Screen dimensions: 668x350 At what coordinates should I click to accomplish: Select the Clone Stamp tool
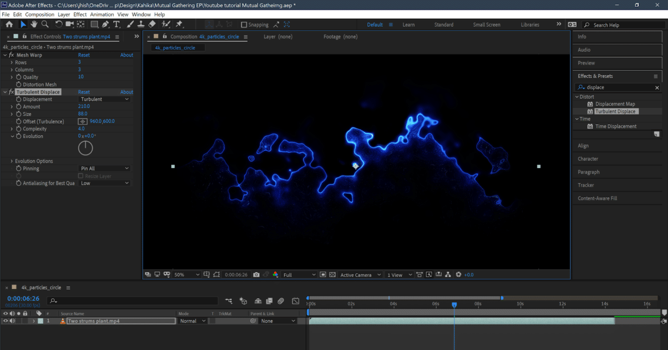139,25
